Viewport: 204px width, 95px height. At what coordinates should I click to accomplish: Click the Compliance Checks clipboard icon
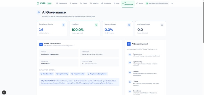[x=64, y=25]
